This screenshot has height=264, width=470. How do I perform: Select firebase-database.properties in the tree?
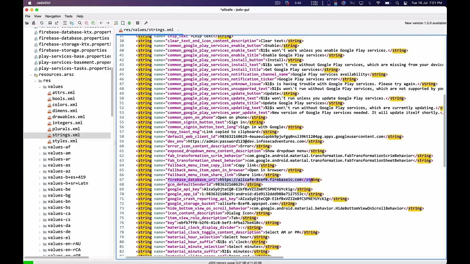tap(74, 38)
